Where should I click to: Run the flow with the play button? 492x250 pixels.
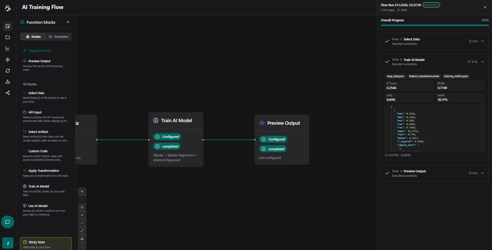click(x=82, y=207)
